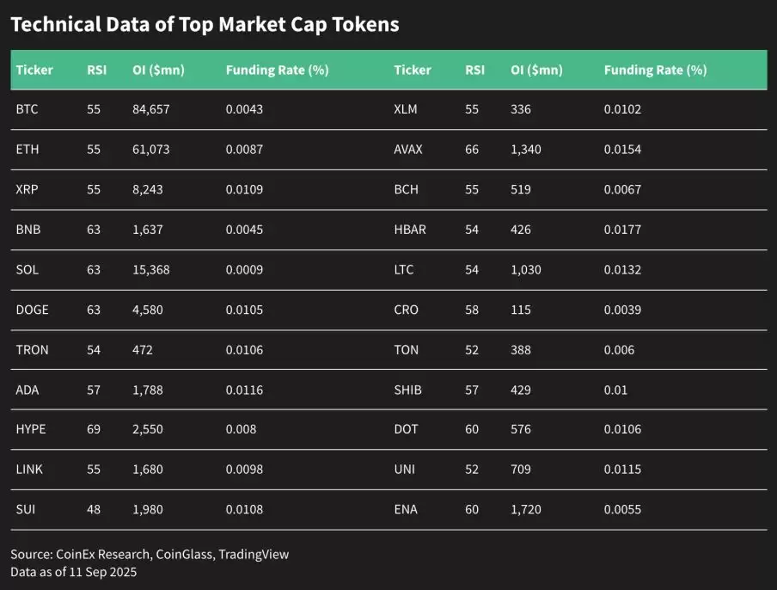777x590 pixels.
Task: Select the SOL open interest value 15,368
Action: click(x=152, y=270)
